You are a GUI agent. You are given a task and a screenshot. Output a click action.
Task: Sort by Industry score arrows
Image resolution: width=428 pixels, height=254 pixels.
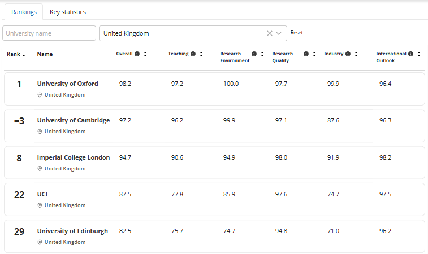click(356, 54)
